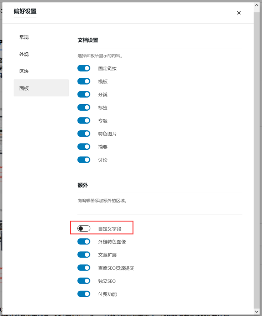Toggle 外链特色图像 off

[x=84, y=242]
